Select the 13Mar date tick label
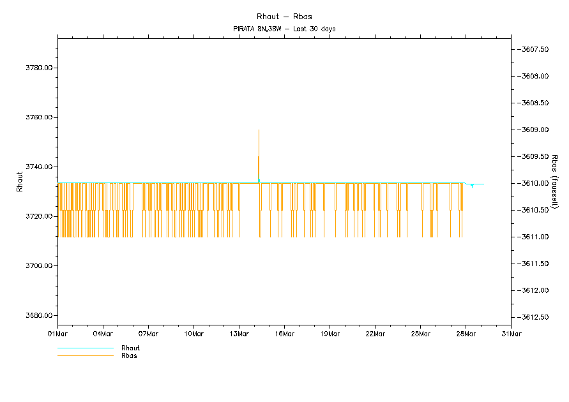 click(239, 333)
